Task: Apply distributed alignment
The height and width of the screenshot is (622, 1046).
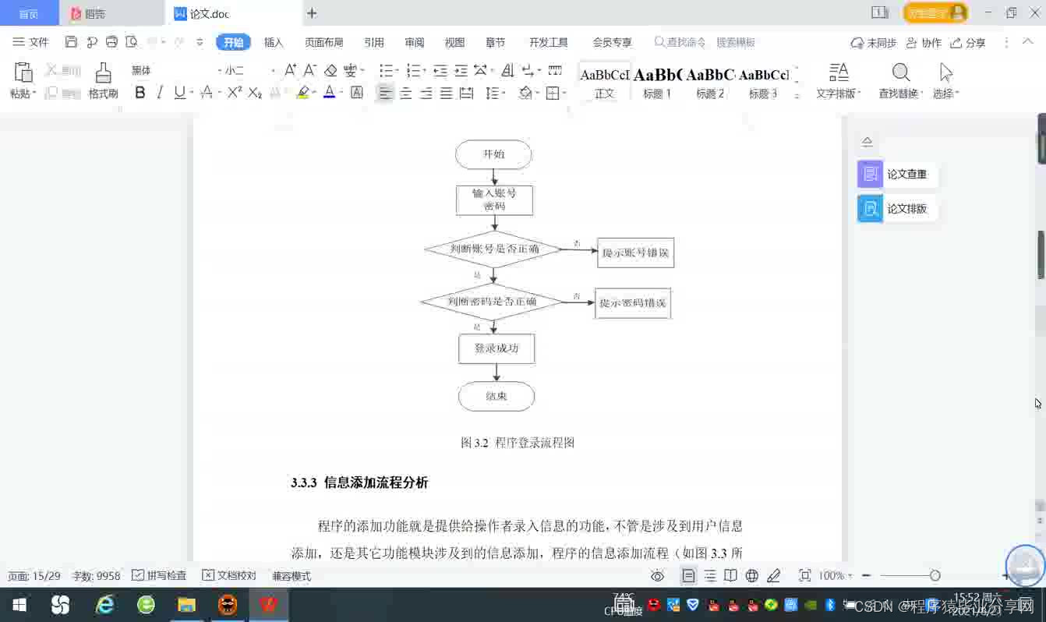Action: click(x=466, y=93)
